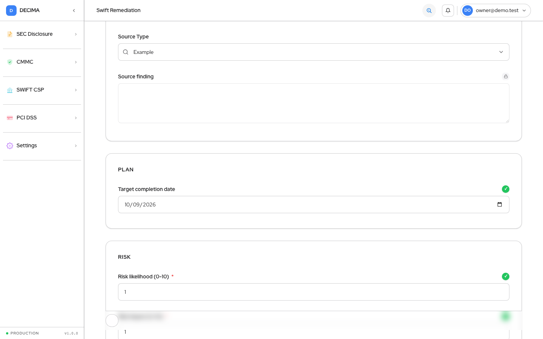Image resolution: width=543 pixels, height=339 pixels.
Task: Open the search magnifier in header
Action: pyautogui.click(x=429, y=11)
